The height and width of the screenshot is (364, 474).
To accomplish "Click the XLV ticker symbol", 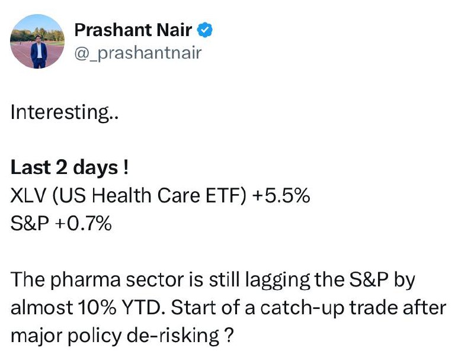I will [x=28, y=196].
